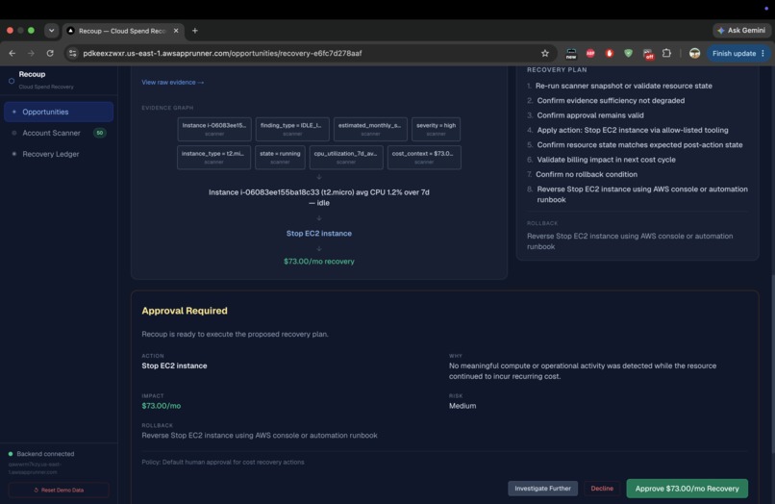Viewport: 775px width, 504px height.
Task: Reload the current page
Action: 50,53
